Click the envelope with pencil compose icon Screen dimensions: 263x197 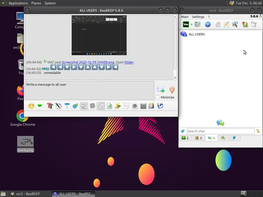point(226,24)
